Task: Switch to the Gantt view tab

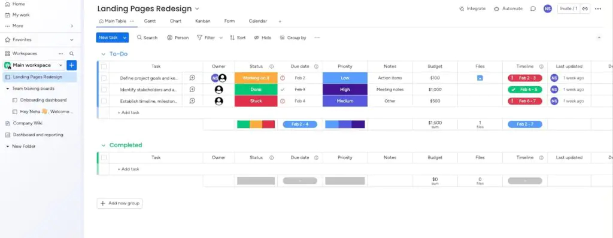Action: click(x=150, y=21)
